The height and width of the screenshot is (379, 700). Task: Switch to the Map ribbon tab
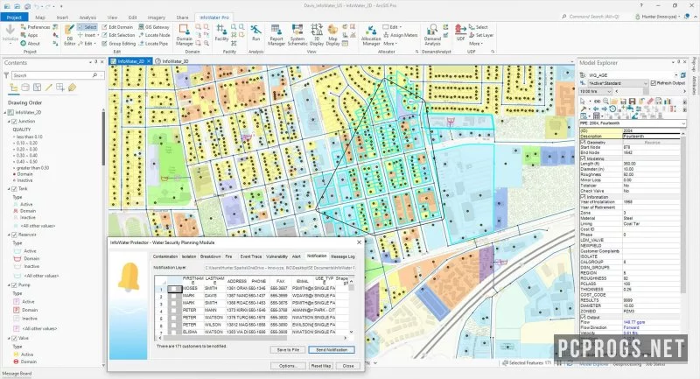[x=40, y=18]
